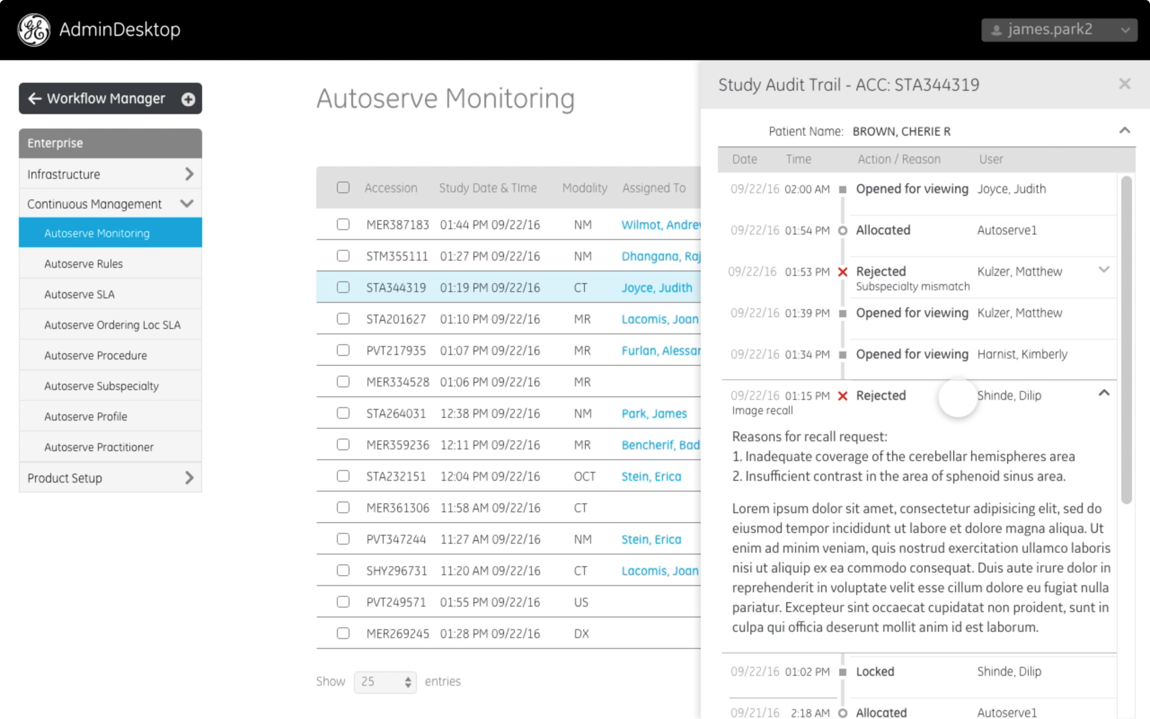Expand the Infrastructure menu section
The width and height of the screenshot is (1150, 719).
pyautogui.click(x=110, y=174)
